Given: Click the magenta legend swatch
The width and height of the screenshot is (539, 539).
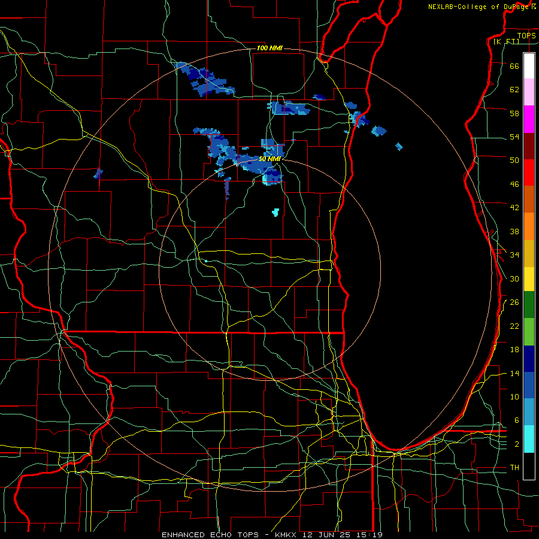Looking at the screenshot, I should click(x=529, y=119).
